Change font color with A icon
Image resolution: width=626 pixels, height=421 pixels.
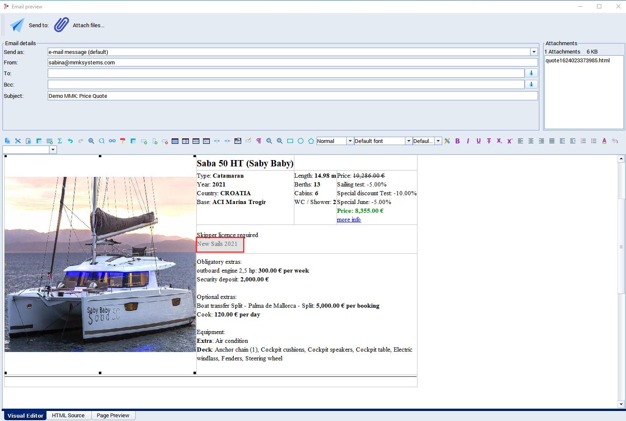(x=604, y=141)
